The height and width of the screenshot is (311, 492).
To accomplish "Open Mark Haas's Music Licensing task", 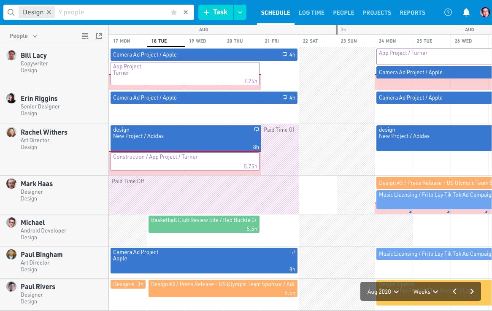I will click(434, 200).
